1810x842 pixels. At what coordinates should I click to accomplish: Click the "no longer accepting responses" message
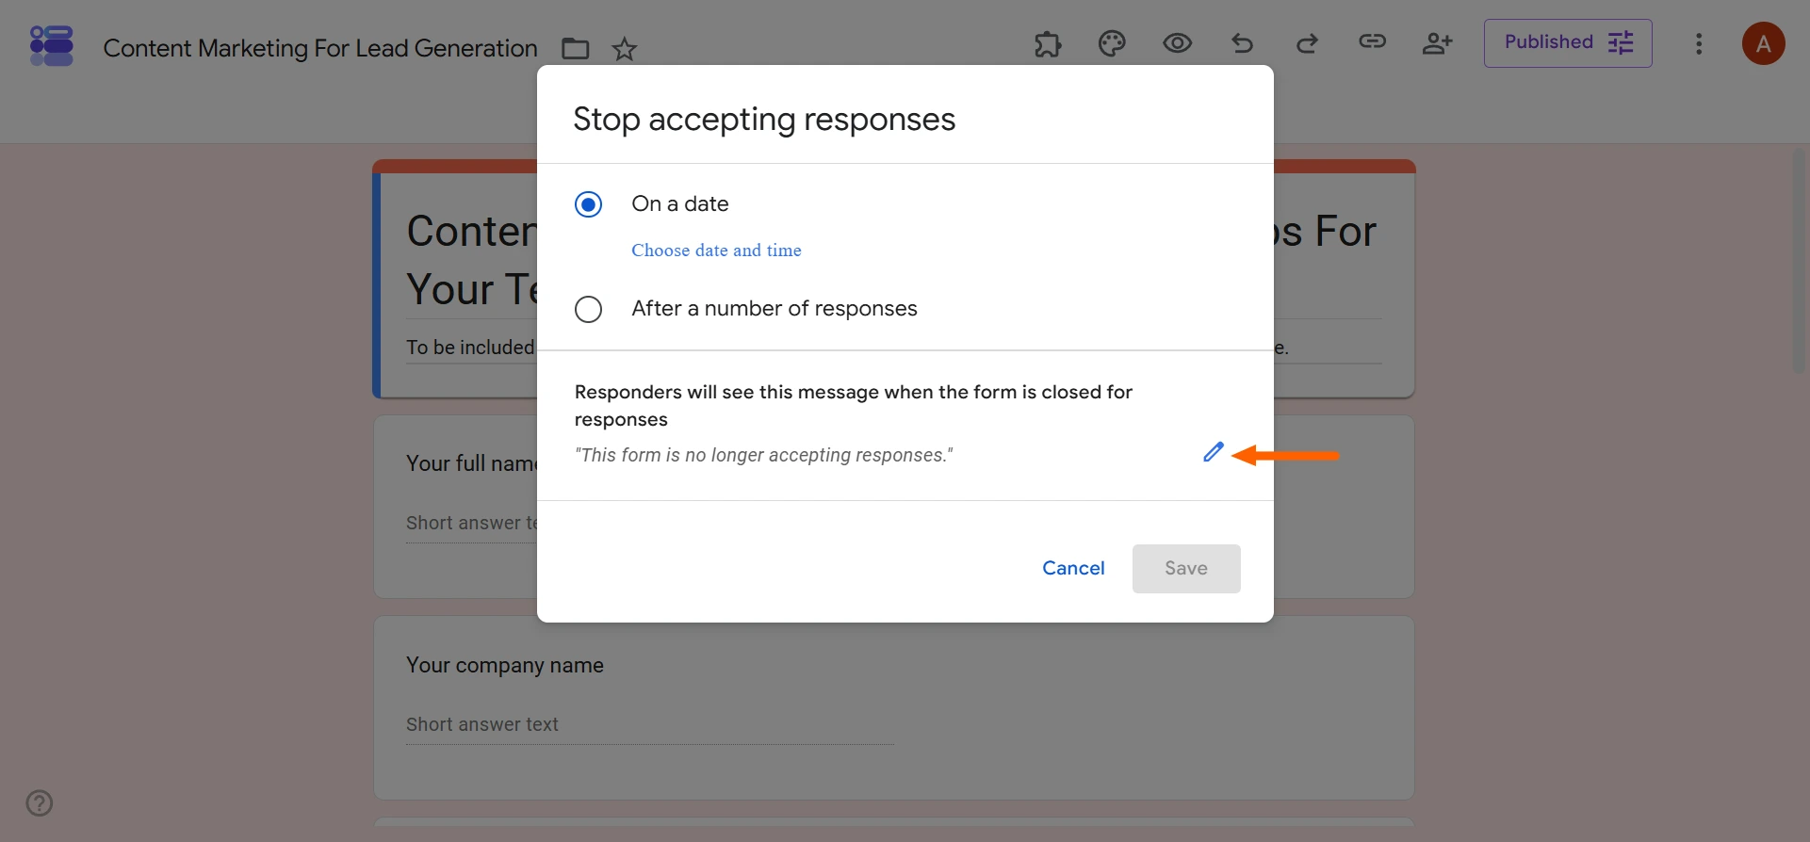point(764,456)
